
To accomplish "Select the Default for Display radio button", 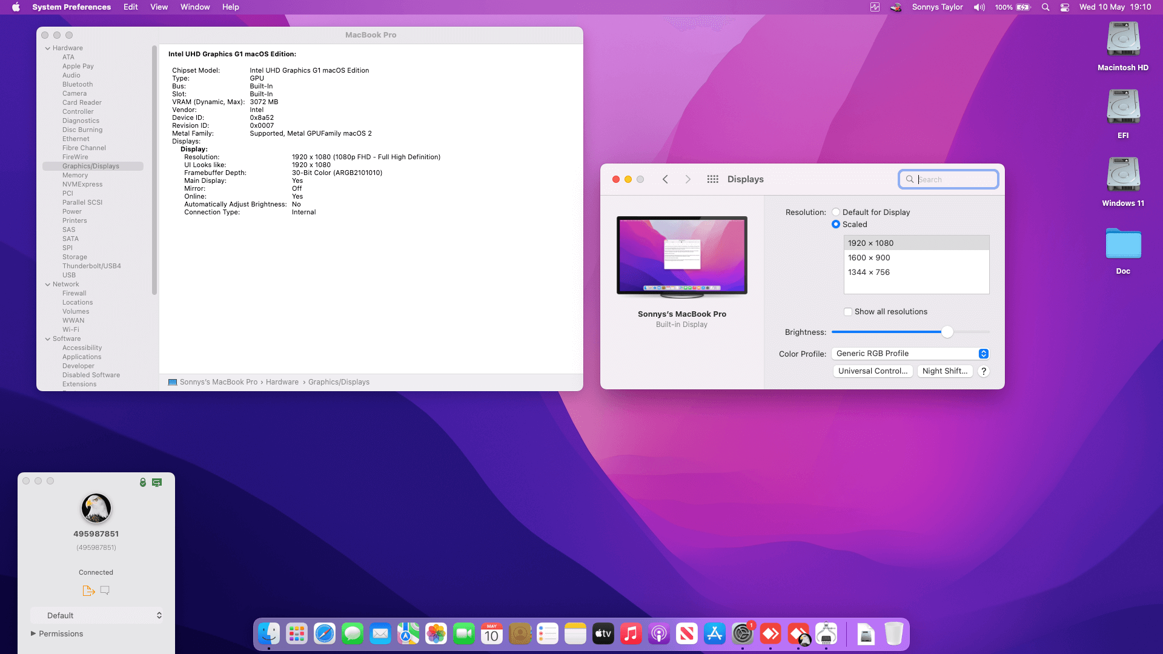I will 836,213.
